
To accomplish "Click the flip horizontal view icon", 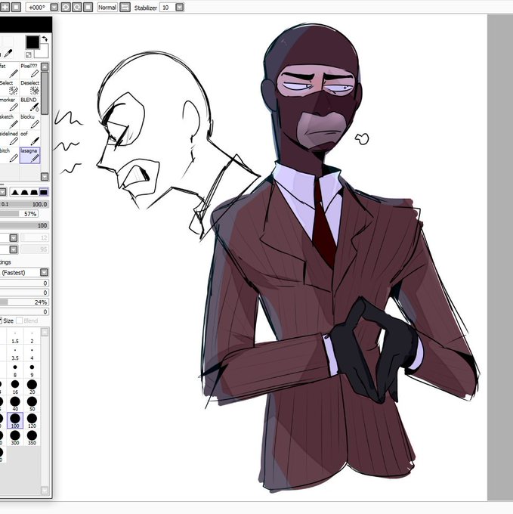I will pyautogui.click(x=125, y=8).
